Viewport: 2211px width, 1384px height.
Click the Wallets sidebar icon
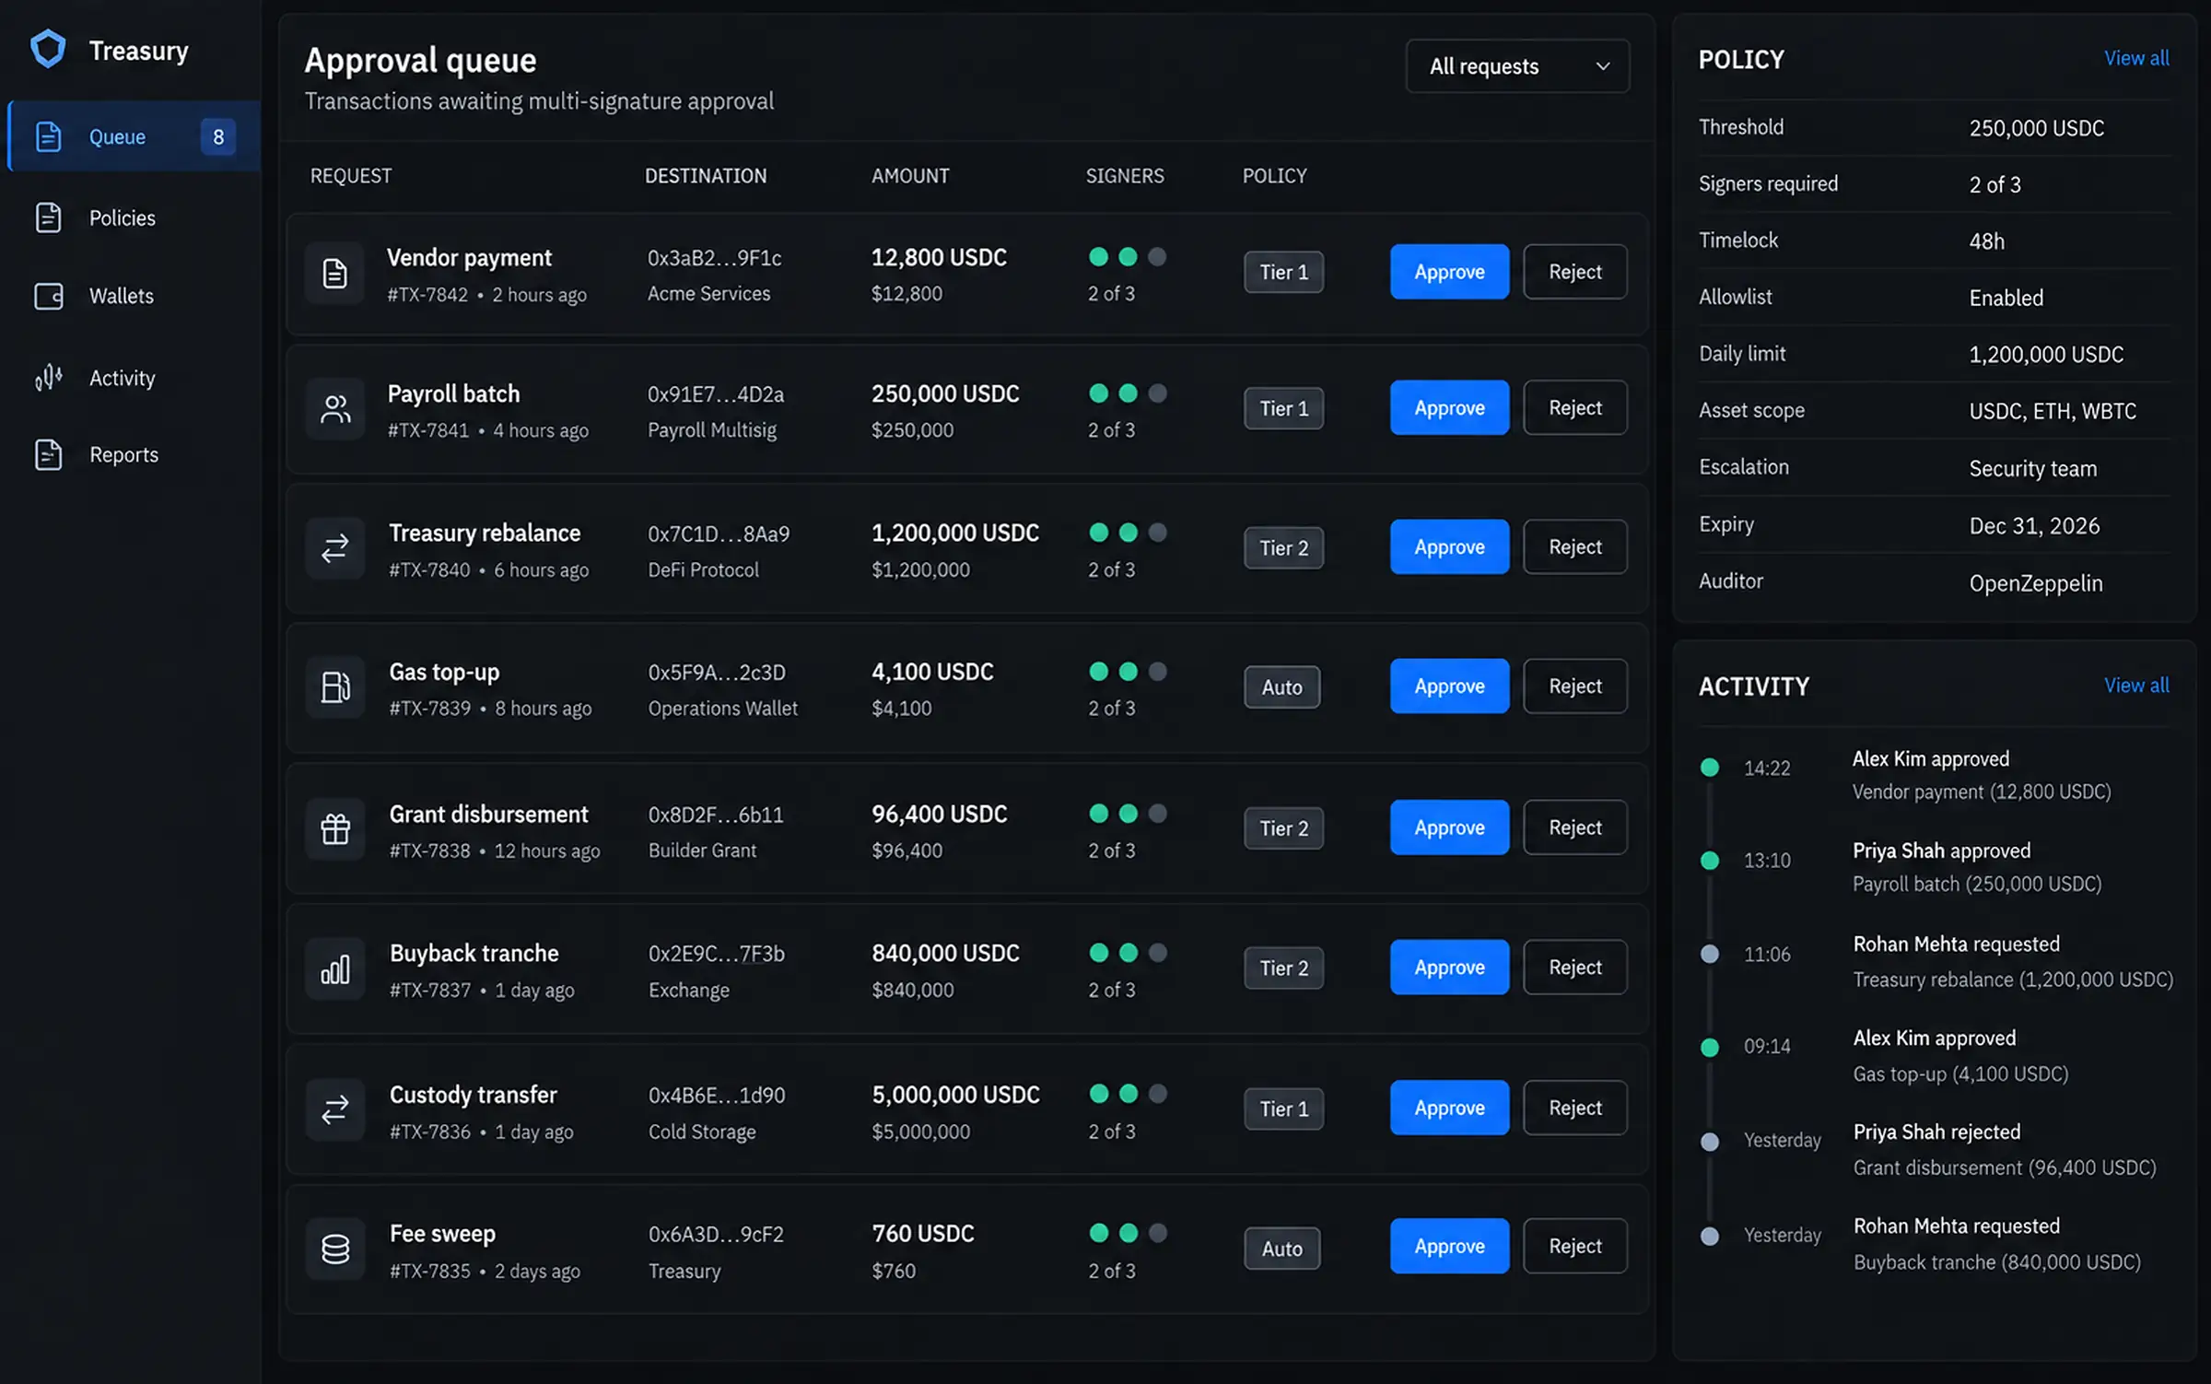click(x=48, y=296)
